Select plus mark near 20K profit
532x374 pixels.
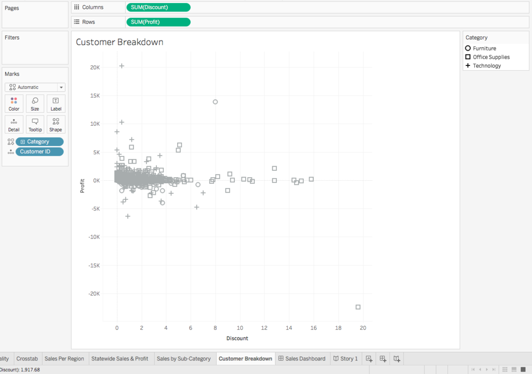122,66
